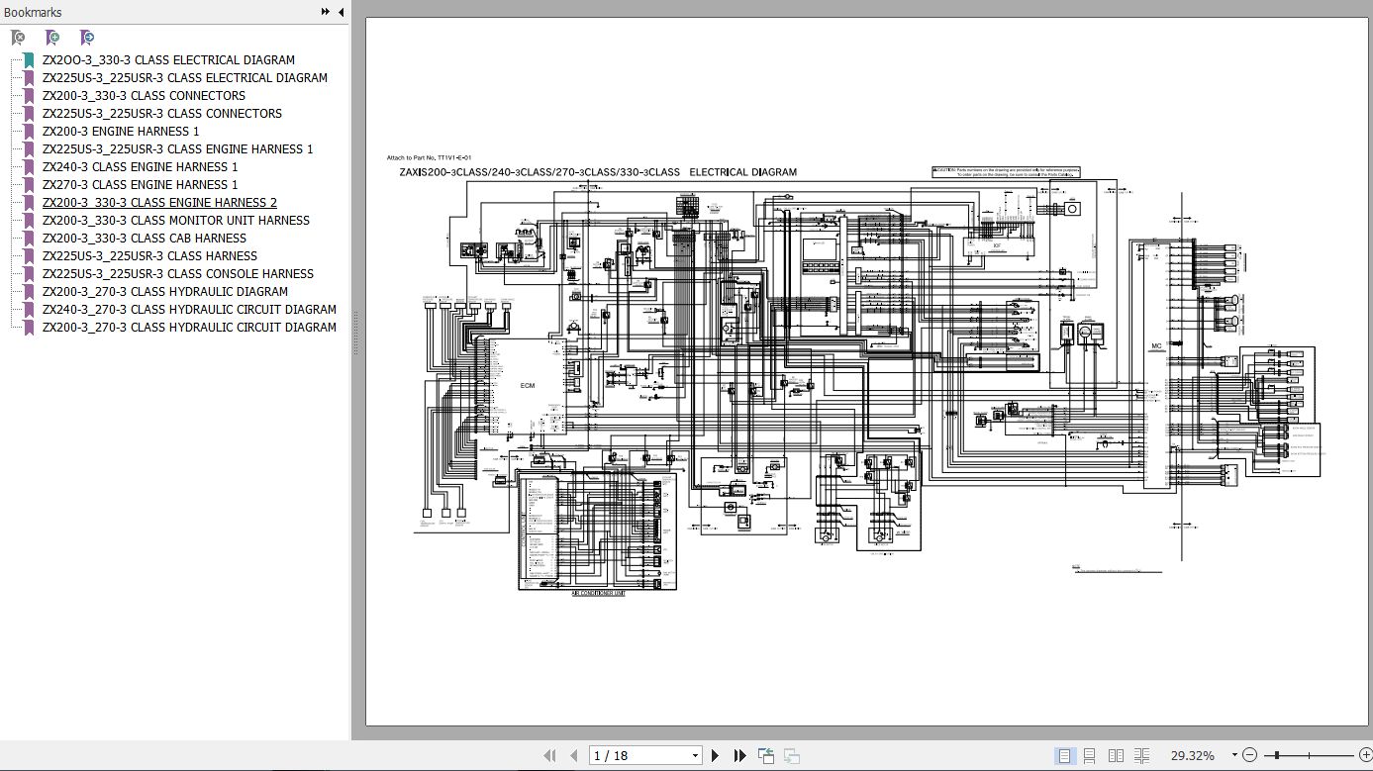Open the page number dropdown

tap(696, 755)
